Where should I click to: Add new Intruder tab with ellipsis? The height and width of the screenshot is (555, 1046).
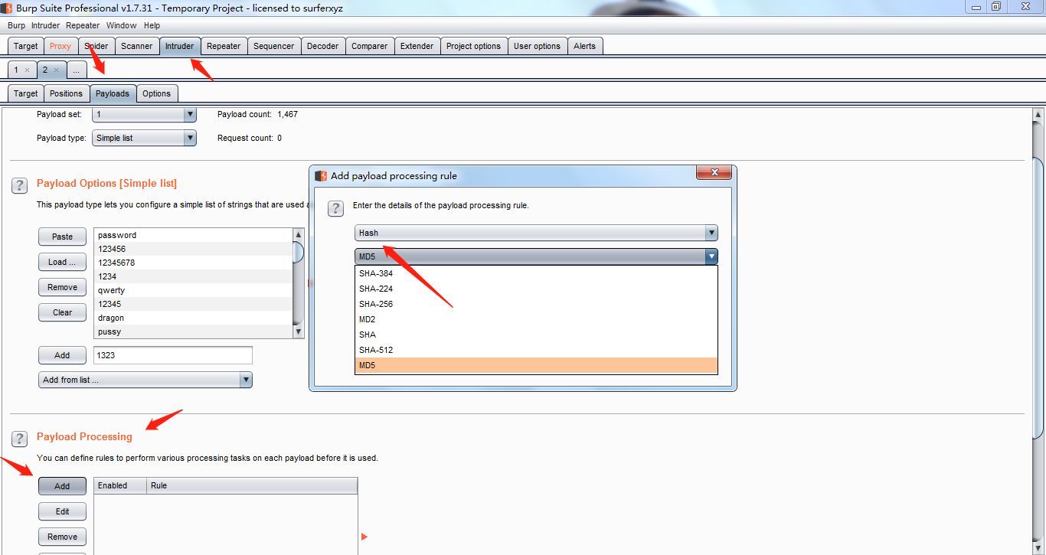[77, 70]
